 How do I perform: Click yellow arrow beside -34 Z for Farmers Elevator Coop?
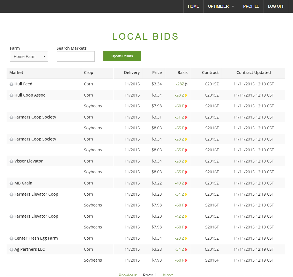point(186,194)
